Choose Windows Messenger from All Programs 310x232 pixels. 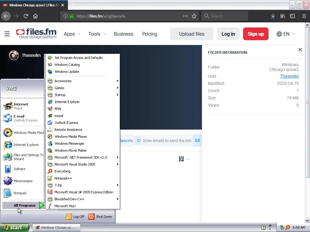click(83, 143)
